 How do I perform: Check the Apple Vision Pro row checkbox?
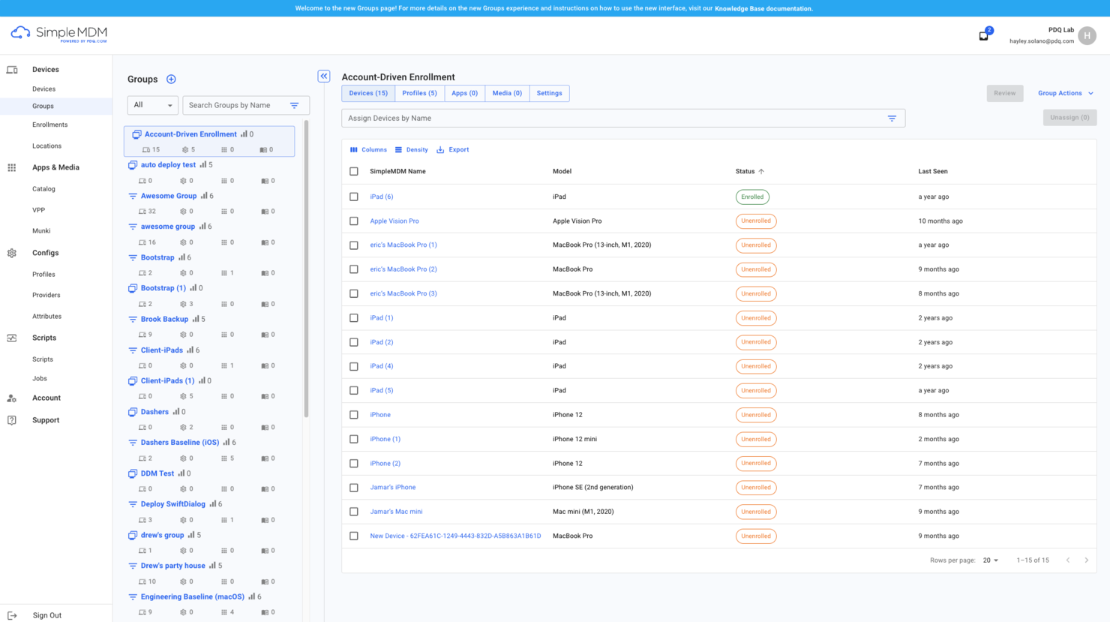pos(354,221)
